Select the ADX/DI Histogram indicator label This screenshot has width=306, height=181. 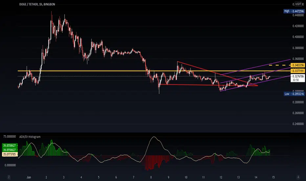tap(30, 137)
